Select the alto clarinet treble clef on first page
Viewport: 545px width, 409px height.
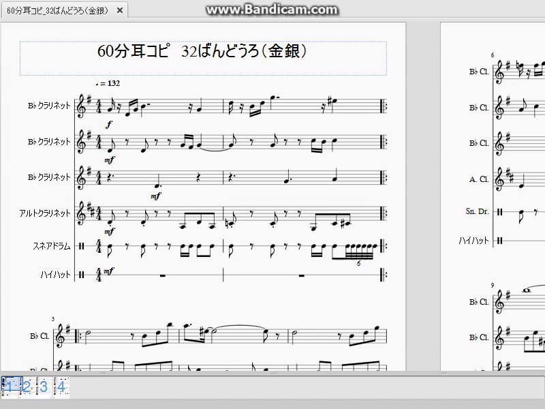coord(82,213)
